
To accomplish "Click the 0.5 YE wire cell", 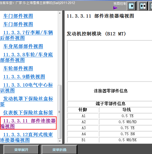I will click(126, 116).
